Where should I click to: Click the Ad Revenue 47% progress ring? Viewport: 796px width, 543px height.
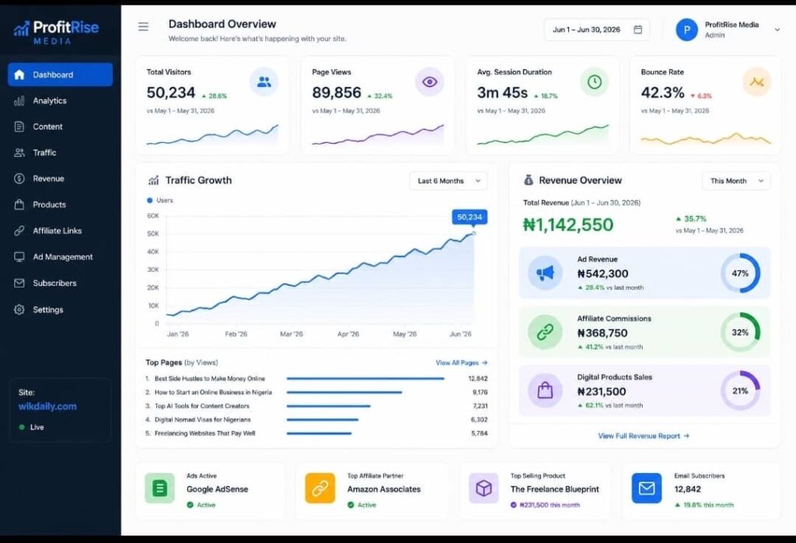740,273
